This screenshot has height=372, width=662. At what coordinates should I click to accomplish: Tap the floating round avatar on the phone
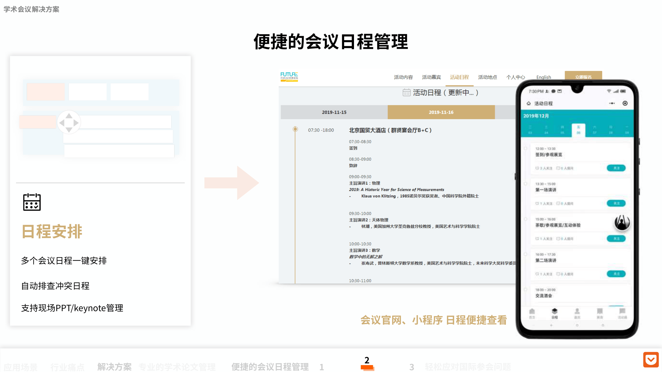point(622,223)
